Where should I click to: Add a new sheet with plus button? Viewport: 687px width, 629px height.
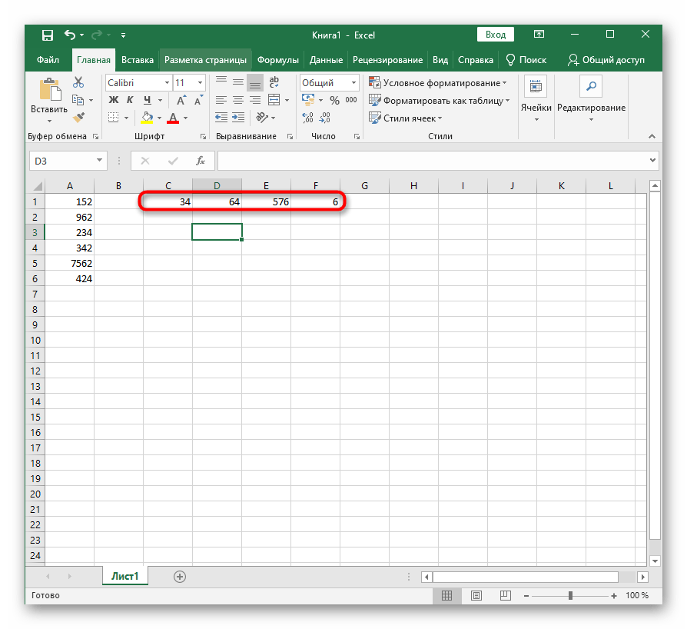[180, 577]
